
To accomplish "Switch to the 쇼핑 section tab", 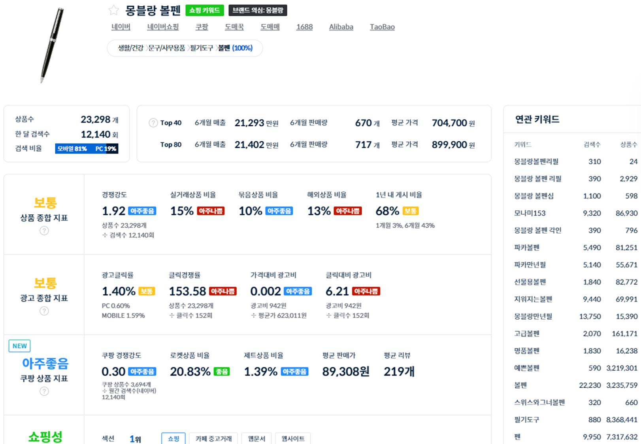I will pos(173,438).
